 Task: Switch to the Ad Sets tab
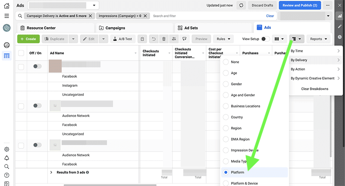191,28
